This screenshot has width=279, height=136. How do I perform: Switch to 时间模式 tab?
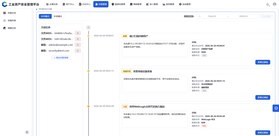pyautogui.click(x=45, y=16)
